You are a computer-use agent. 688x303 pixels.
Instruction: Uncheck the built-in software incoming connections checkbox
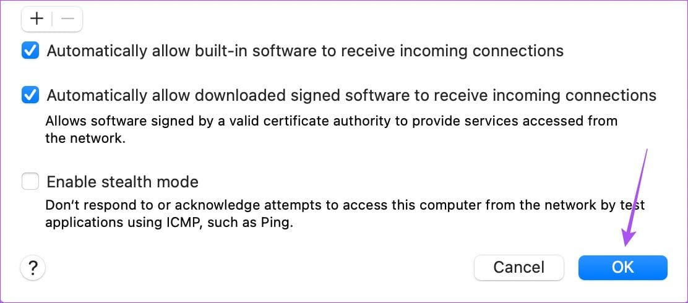[x=30, y=51]
